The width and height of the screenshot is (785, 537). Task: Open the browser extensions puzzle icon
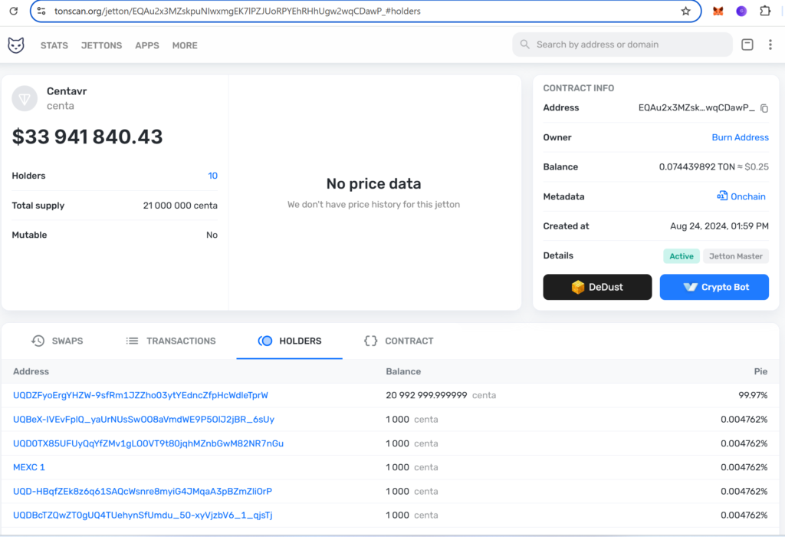pos(765,11)
